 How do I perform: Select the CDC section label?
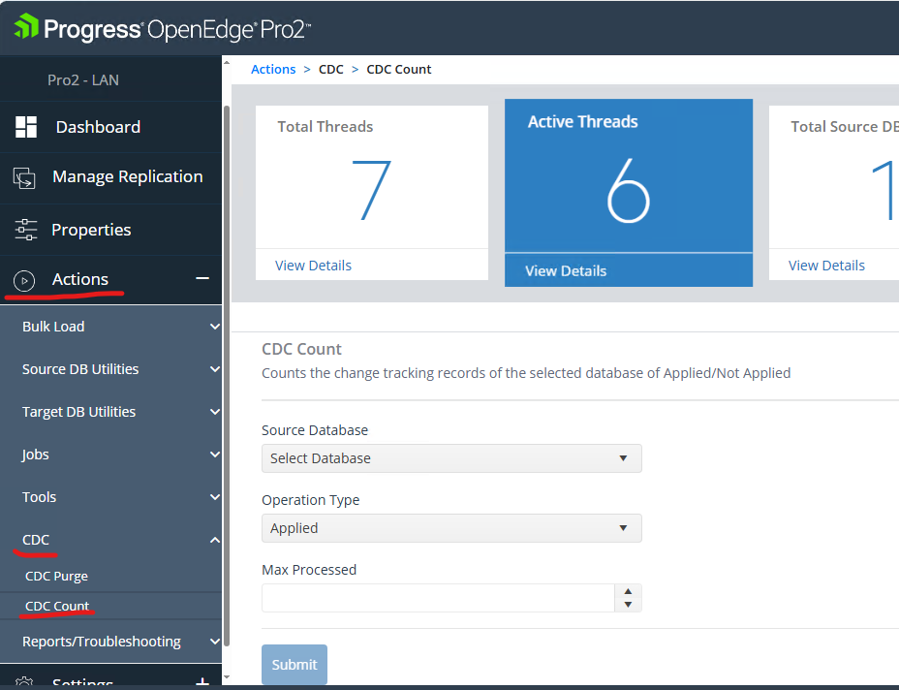(x=36, y=540)
